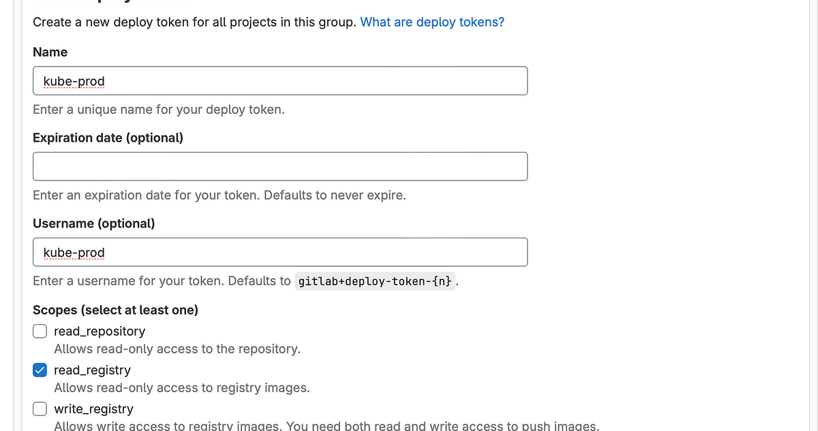Click the read_registry label text
This screenshot has width=818, height=431.
pos(92,370)
